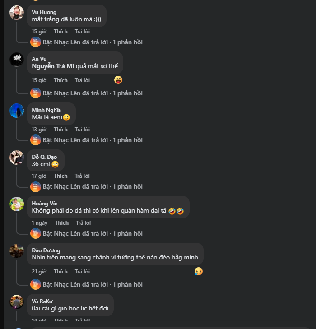Click the 17 giờ timestamp on Đỗ Q. Đạo's comment
Viewport: 316px width, 329px height.
pyautogui.click(x=39, y=176)
